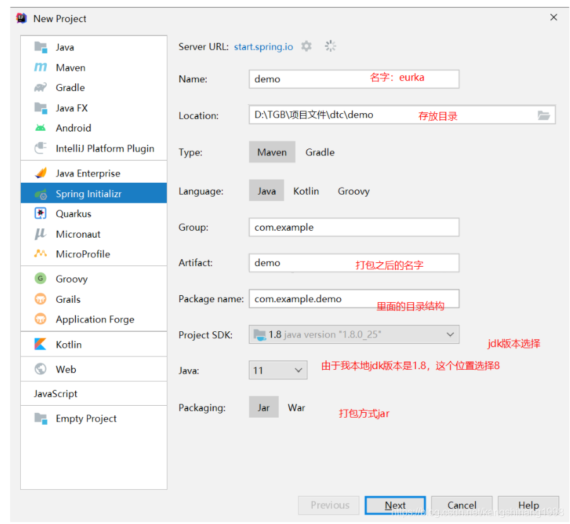Click the Help button
This screenshot has height=524, width=570.
[x=528, y=505]
